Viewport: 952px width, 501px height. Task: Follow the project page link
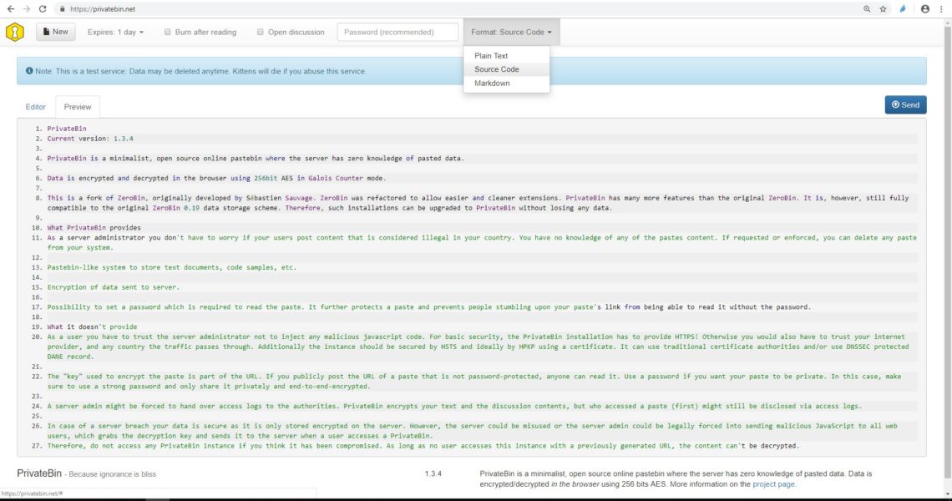coord(773,483)
